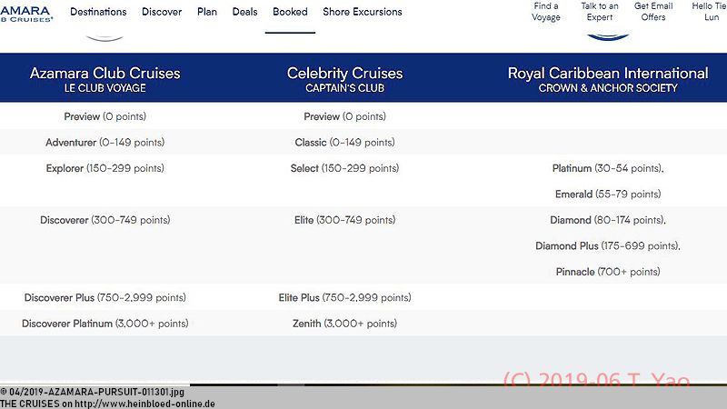Click Get Email Offers
727x409 pixels.
click(x=653, y=12)
